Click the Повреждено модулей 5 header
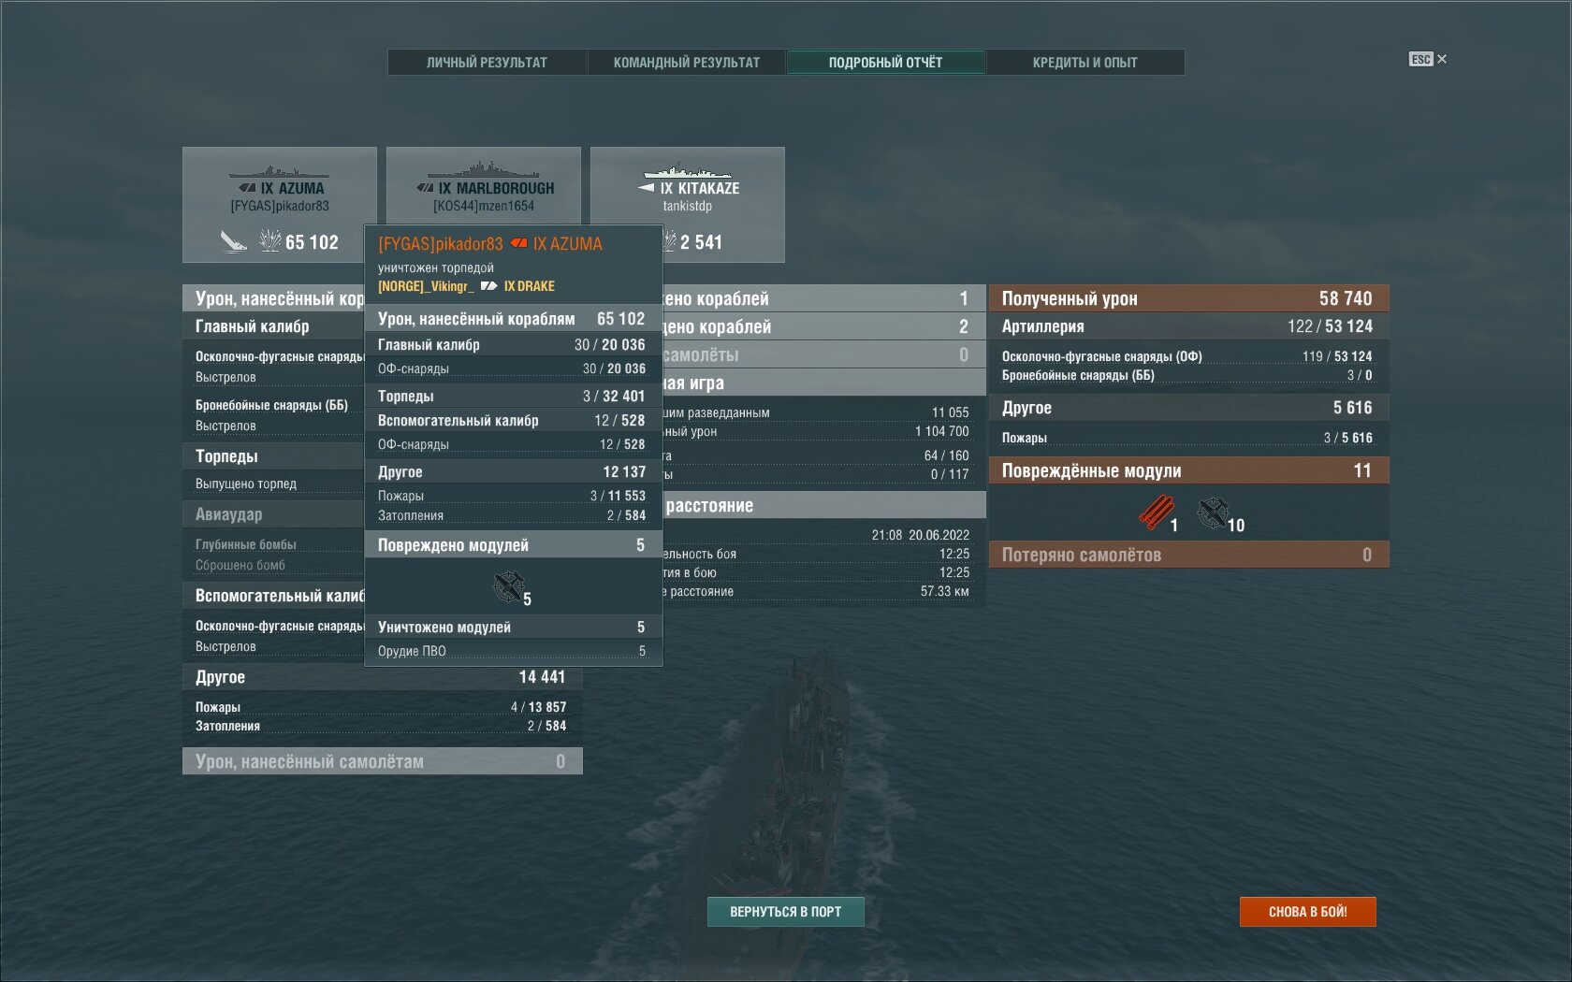1572x982 pixels. click(x=513, y=544)
